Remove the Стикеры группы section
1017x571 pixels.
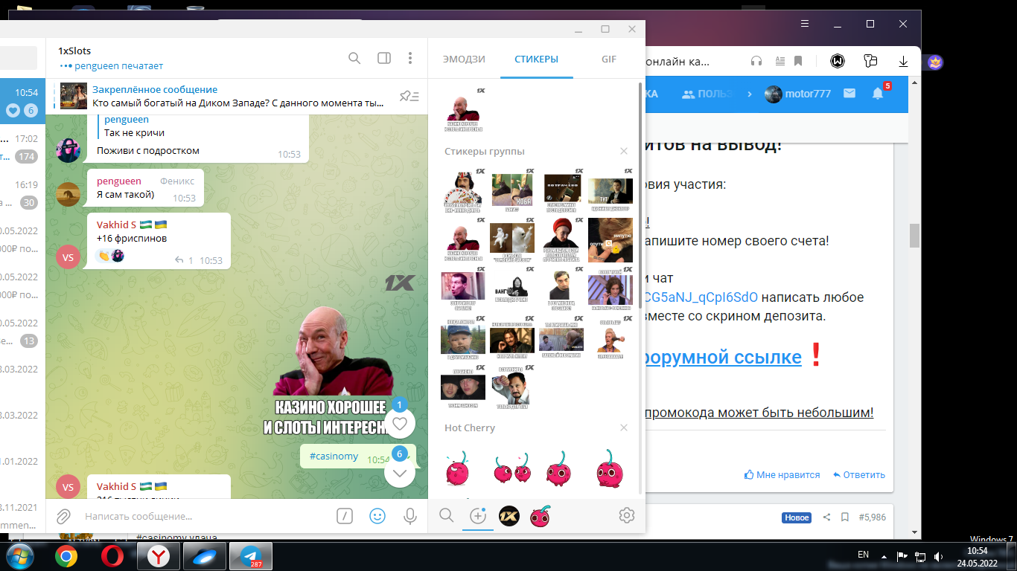click(624, 151)
